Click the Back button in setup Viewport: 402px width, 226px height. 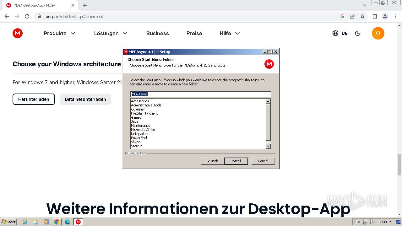point(213,161)
